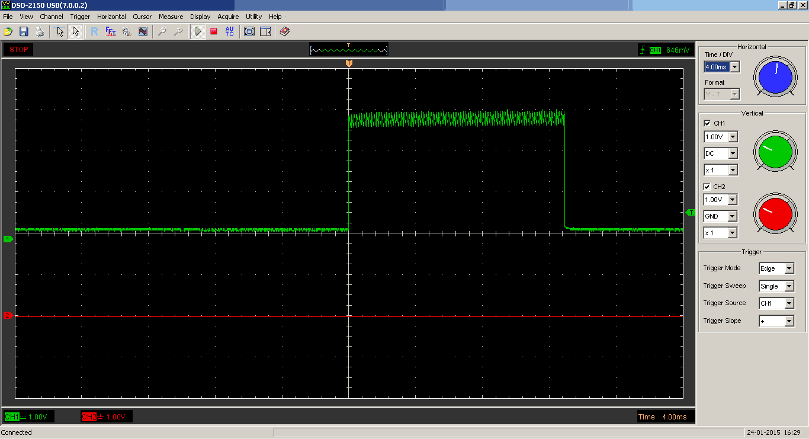
Task: Open the help book icon
Action: click(285, 31)
